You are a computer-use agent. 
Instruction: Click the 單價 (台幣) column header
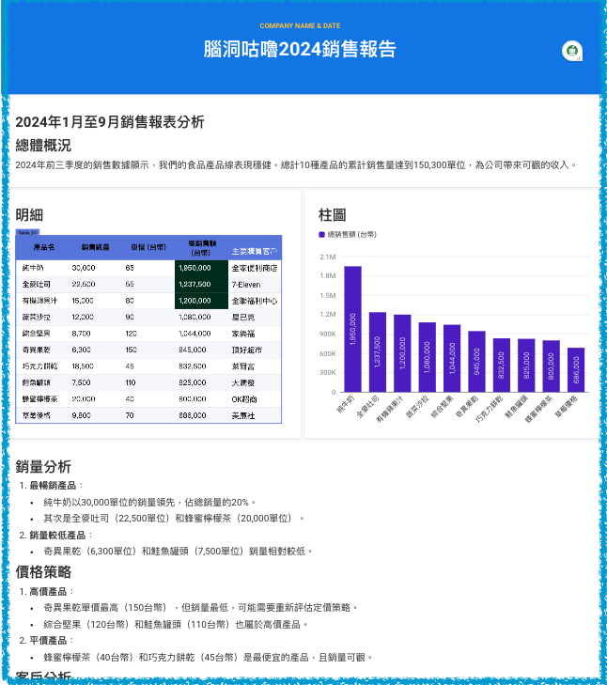pyautogui.click(x=148, y=248)
